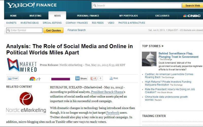Open the CNBC logo link
Viewport: 203px width, 127px height.
(192, 16)
